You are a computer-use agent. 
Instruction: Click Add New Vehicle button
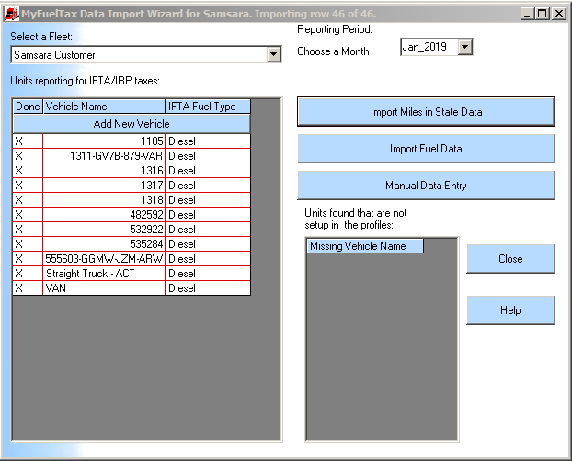point(132,124)
